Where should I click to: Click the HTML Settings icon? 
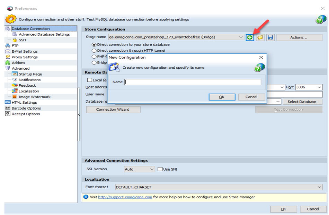[x=8, y=102]
